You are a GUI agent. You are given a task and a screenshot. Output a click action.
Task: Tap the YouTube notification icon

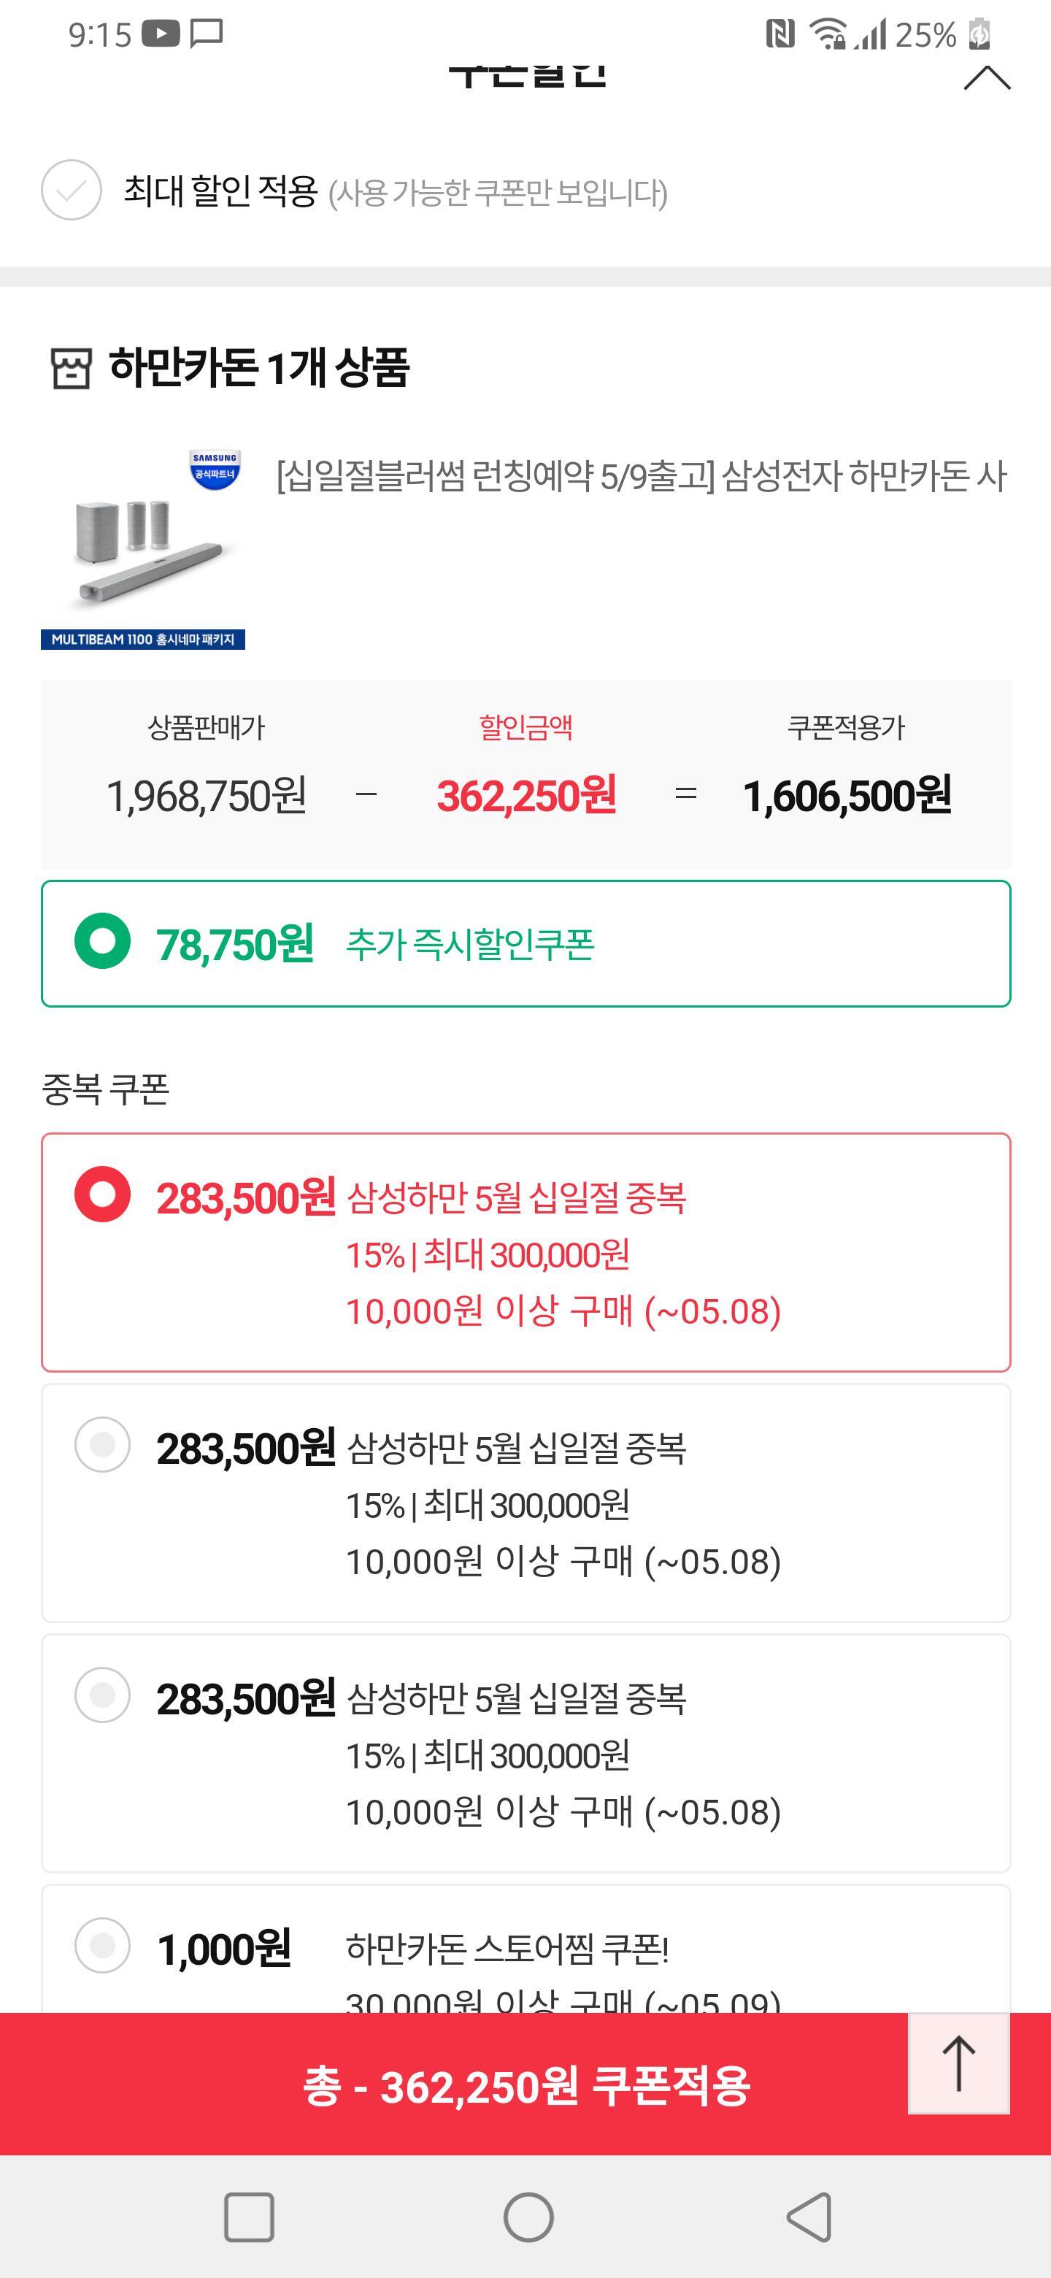tap(161, 34)
